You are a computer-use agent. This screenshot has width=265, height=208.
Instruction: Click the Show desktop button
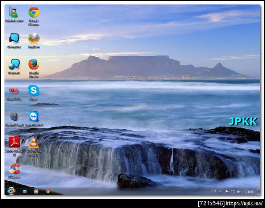coord(258,191)
